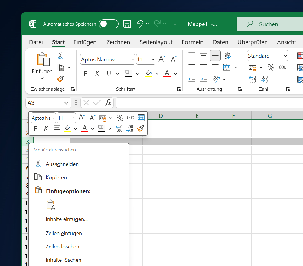Remove decimal place in ribbon Zahl group
Screen dimensions: 303x266
point(264,79)
